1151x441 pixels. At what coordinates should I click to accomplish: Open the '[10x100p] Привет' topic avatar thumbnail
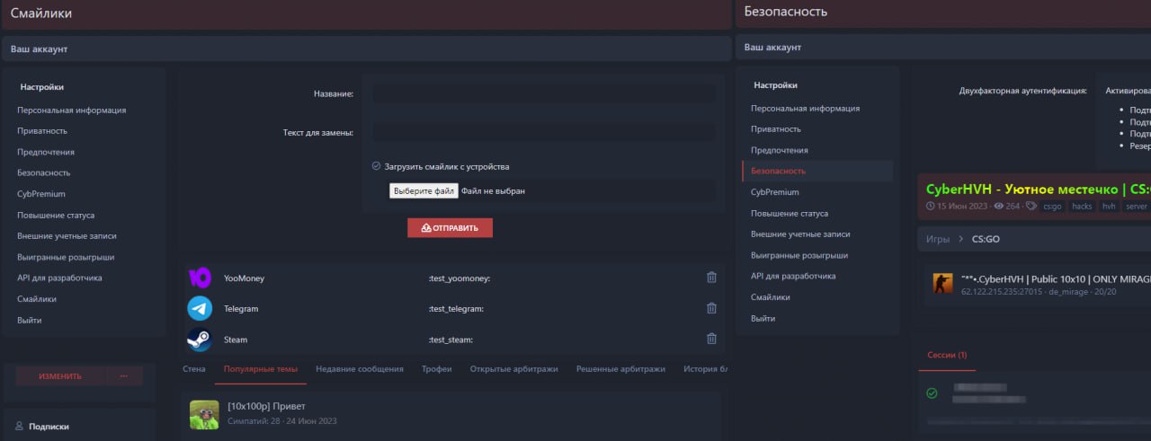point(204,414)
